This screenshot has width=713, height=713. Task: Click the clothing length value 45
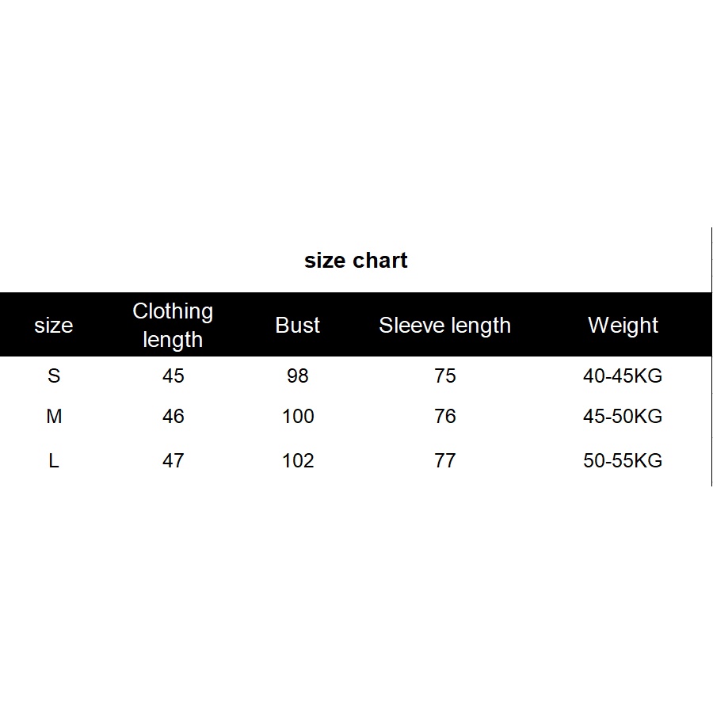(x=173, y=376)
